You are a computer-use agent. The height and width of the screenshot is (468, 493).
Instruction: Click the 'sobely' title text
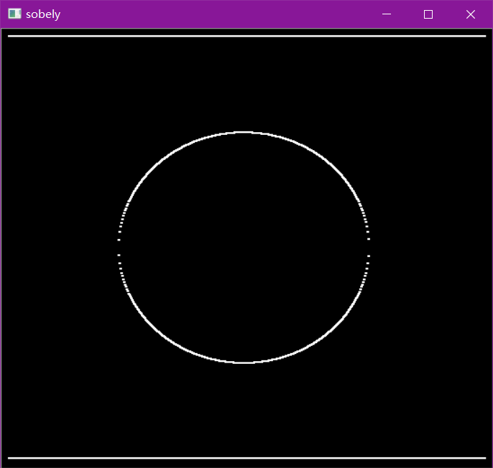[43, 14]
